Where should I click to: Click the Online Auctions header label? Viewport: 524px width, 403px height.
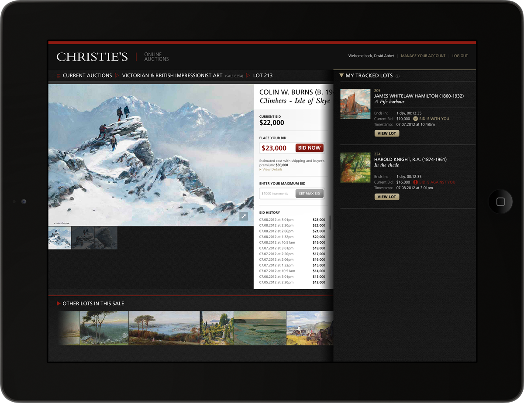(x=156, y=57)
